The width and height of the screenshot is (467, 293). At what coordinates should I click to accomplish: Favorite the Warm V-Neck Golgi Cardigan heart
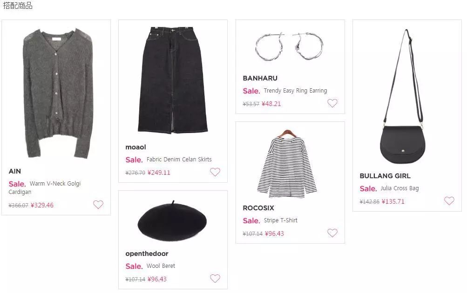click(x=98, y=205)
